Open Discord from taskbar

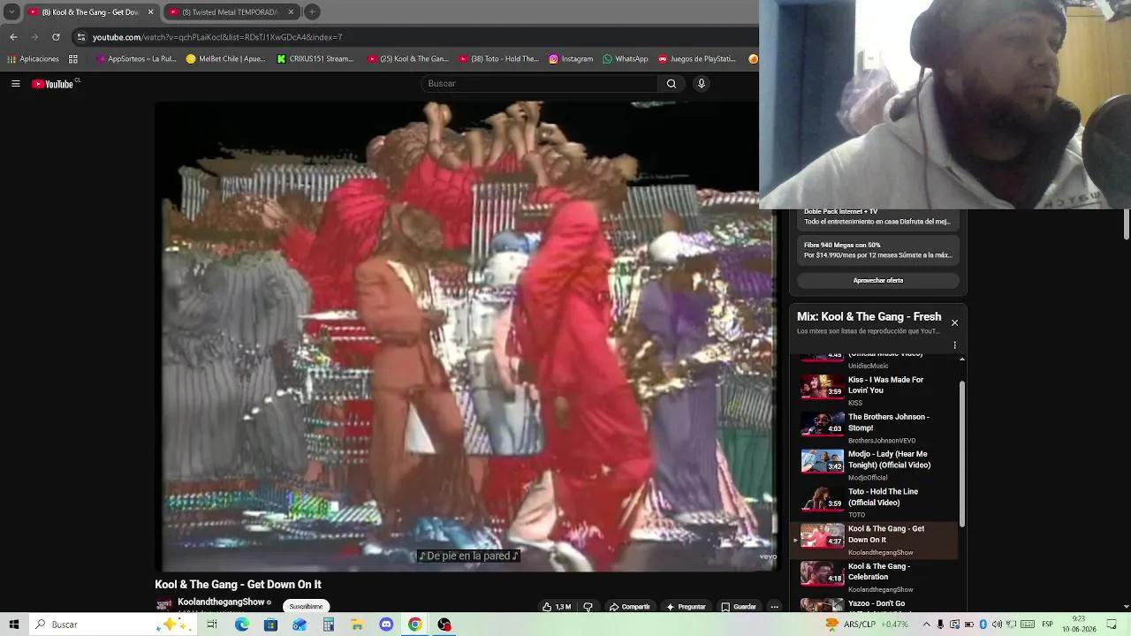386,625
